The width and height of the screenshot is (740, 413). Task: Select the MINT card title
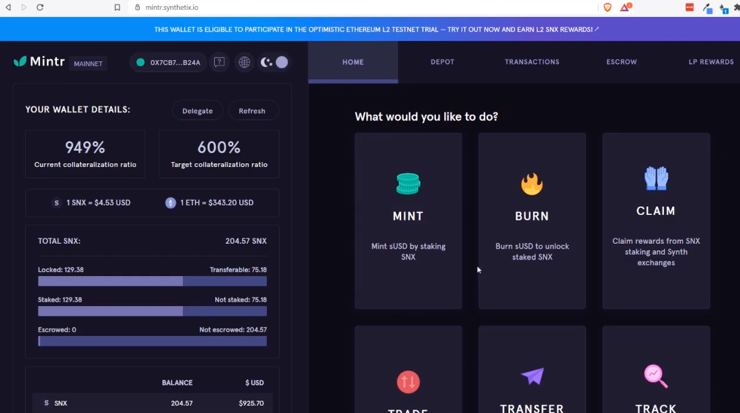[408, 216]
